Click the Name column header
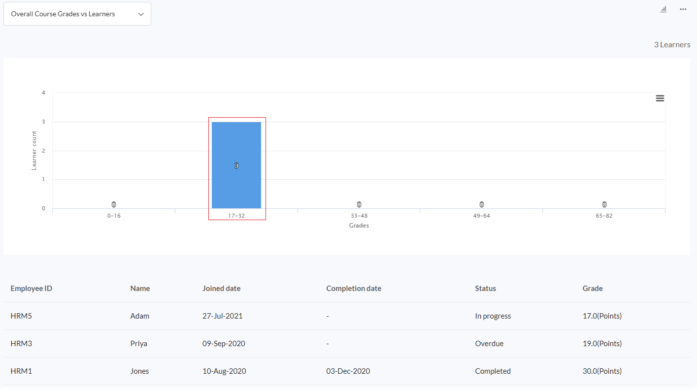697x389 pixels. tap(140, 288)
